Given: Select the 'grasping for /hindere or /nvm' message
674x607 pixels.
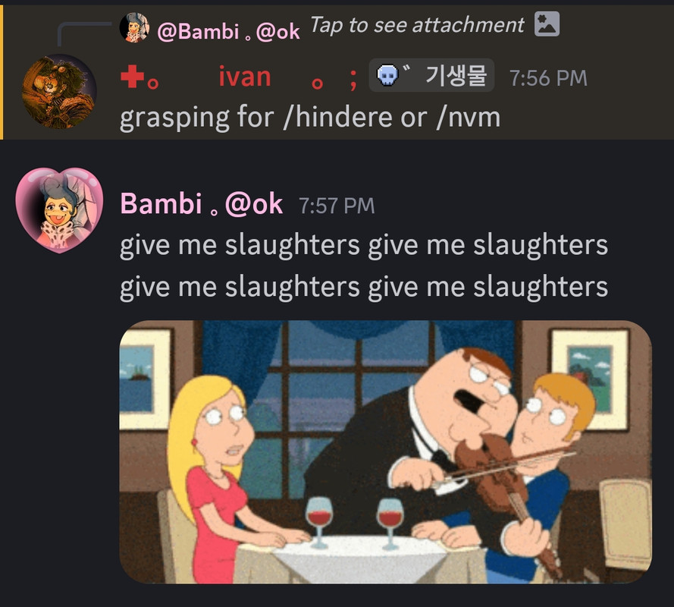Looking at the screenshot, I should [310, 117].
